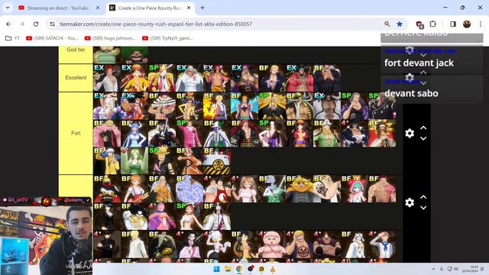The image size is (489, 275).
Task: Click the zoom magnifier icon in address bar
Action: 387,24
